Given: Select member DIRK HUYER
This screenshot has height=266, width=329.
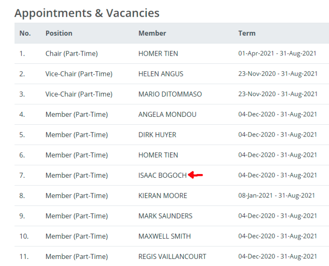Looking at the screenshot, I should point(157,135).
